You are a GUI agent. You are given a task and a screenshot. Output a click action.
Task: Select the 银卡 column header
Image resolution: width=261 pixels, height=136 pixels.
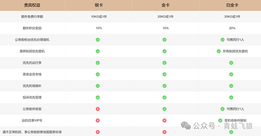click(x=99, y=5)
